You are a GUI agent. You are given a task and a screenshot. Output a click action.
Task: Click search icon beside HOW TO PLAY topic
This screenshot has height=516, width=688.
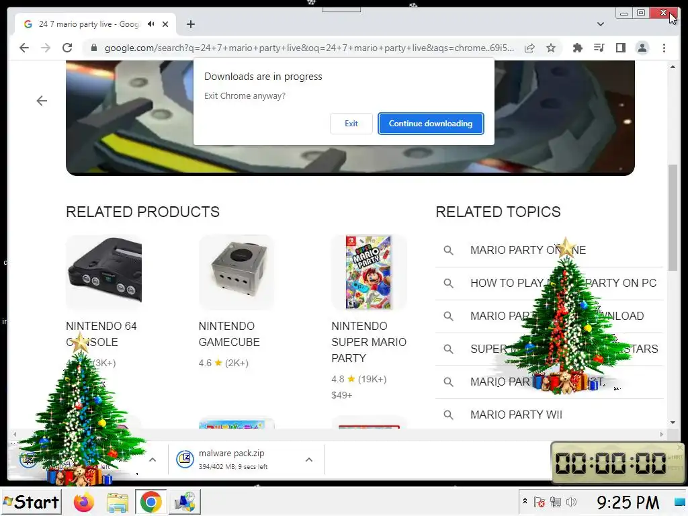pyautogui.click(x=448, y=283)
